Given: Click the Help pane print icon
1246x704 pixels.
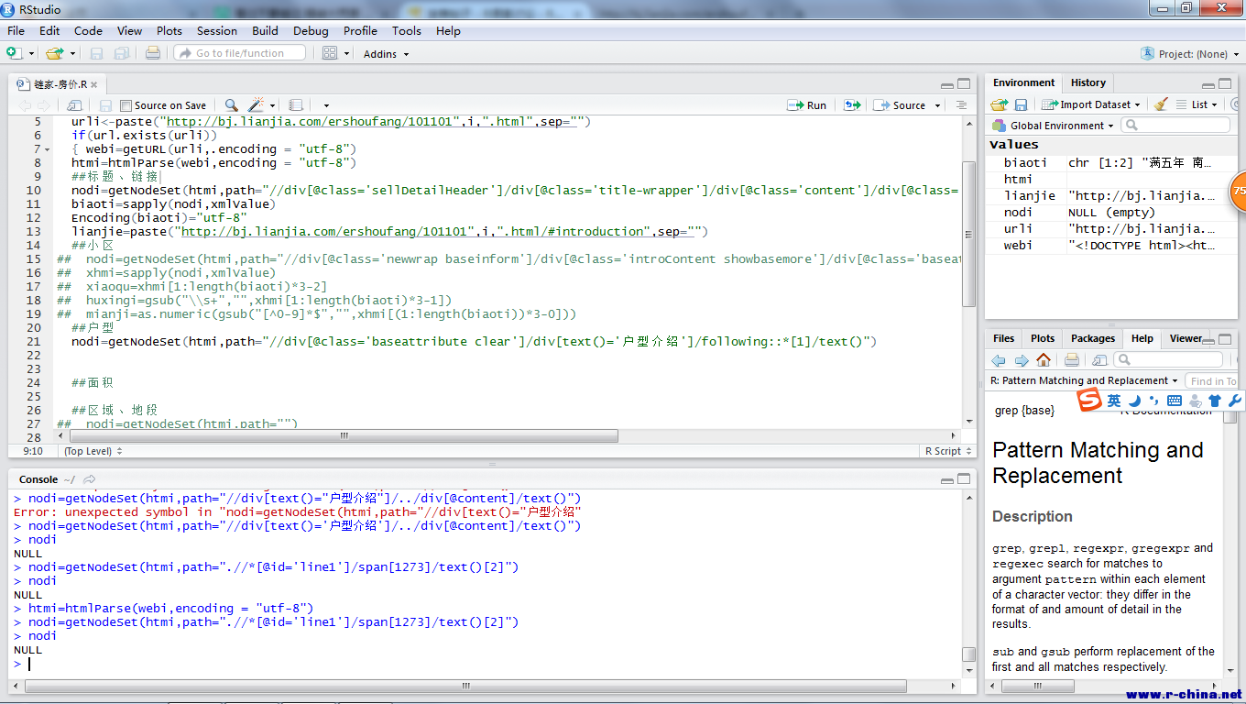Looking at the screenshot, I should click(x=1071, y=360).
